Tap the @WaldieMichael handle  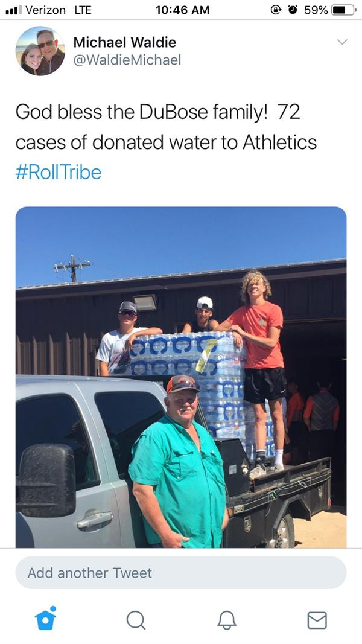point(127,60)
